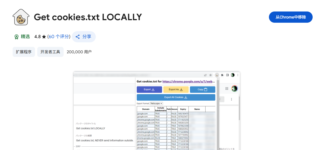This screenshot has width=316, height=150.
Task: Click the cookie house extension logo
Action: pyautogui.click(x=21, y=17)
